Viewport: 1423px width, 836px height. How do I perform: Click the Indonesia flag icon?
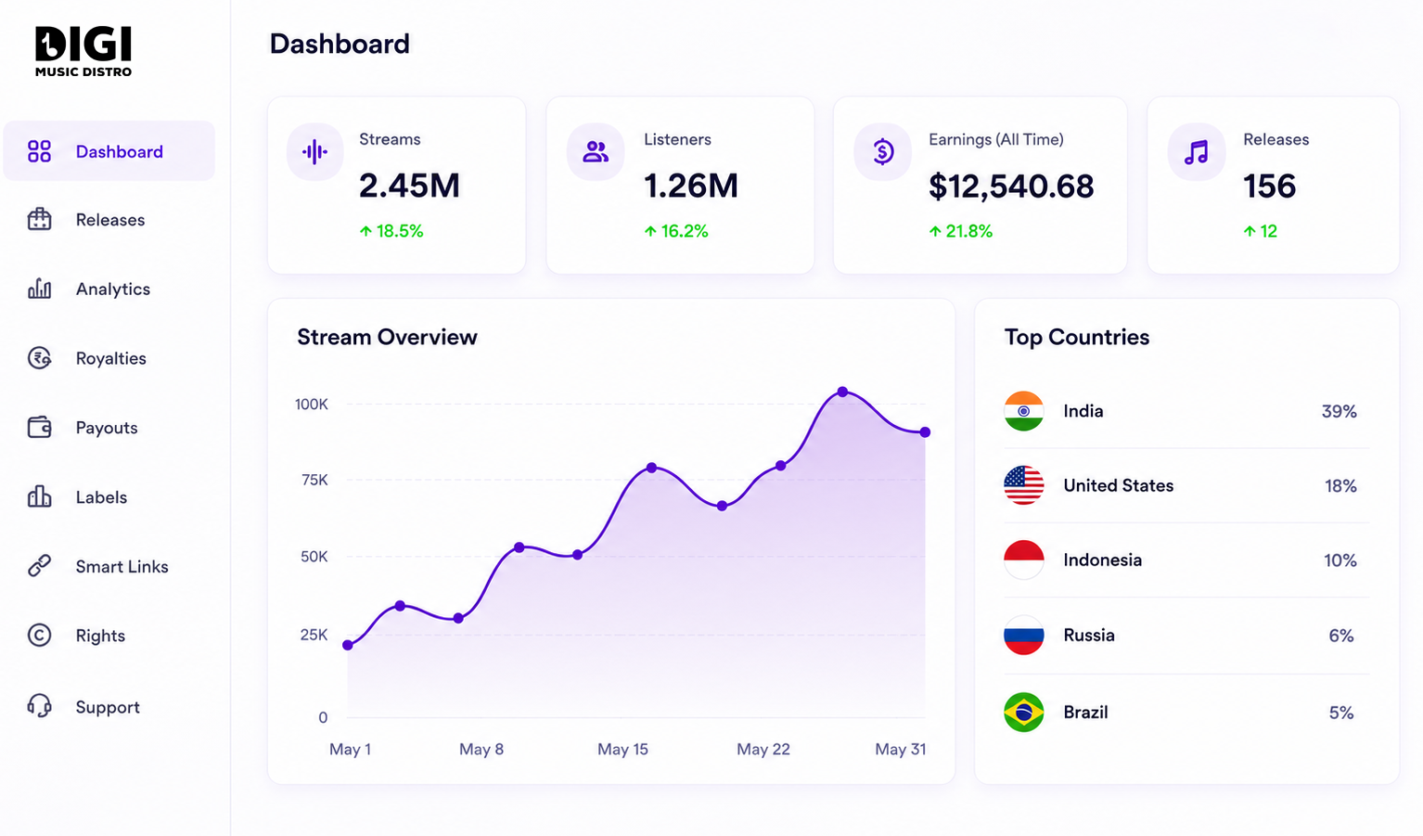(x=1024, y=559)
